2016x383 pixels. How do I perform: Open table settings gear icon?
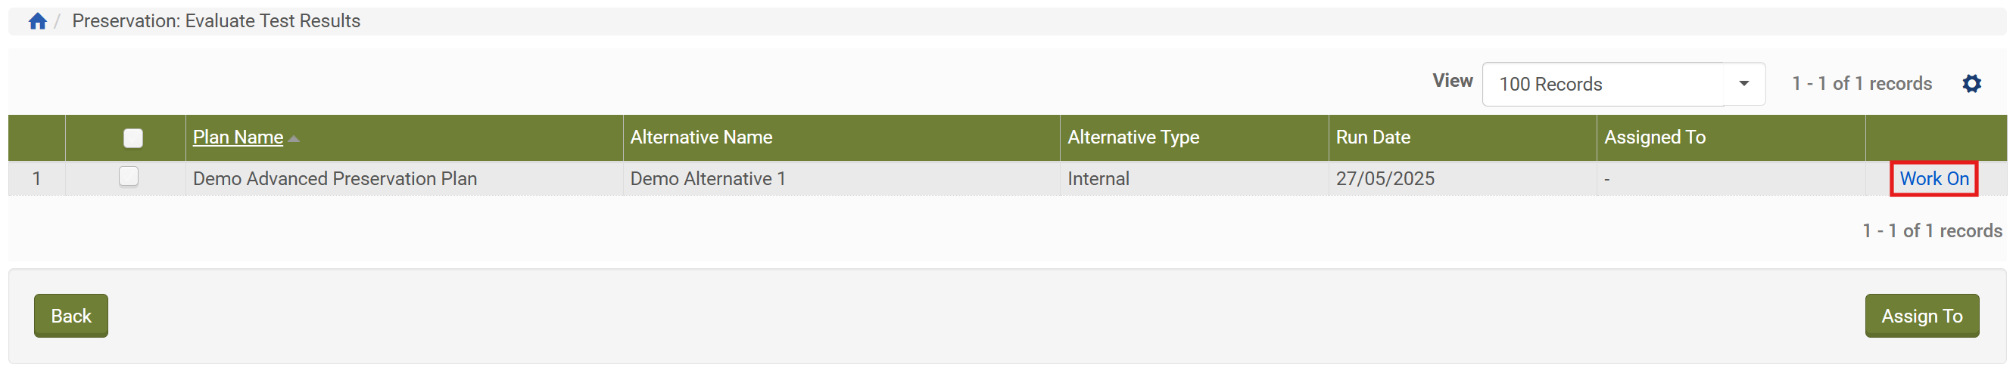[x=1971, y=84]
